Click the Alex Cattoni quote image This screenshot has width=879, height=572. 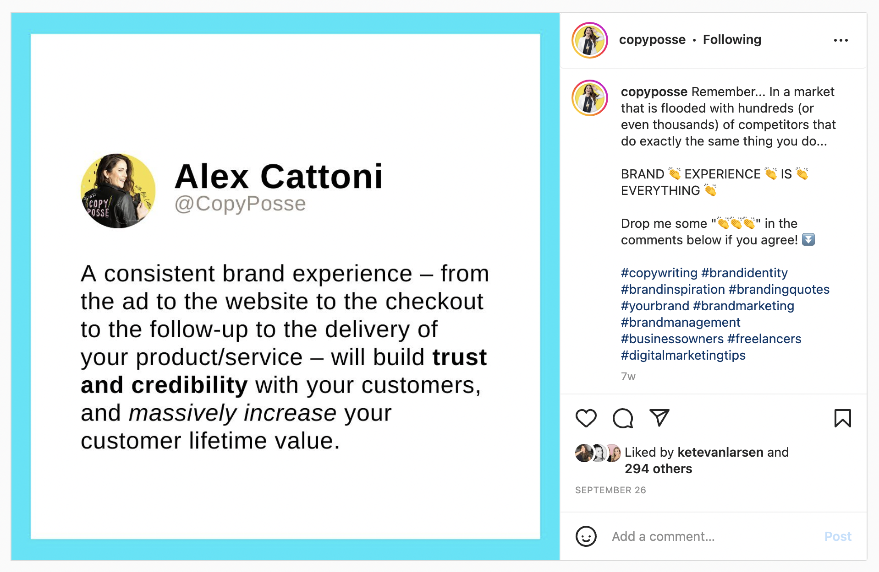(x=285, y=286)
